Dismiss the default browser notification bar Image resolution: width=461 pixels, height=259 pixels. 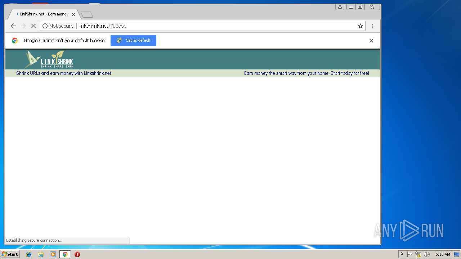(371, 41)
